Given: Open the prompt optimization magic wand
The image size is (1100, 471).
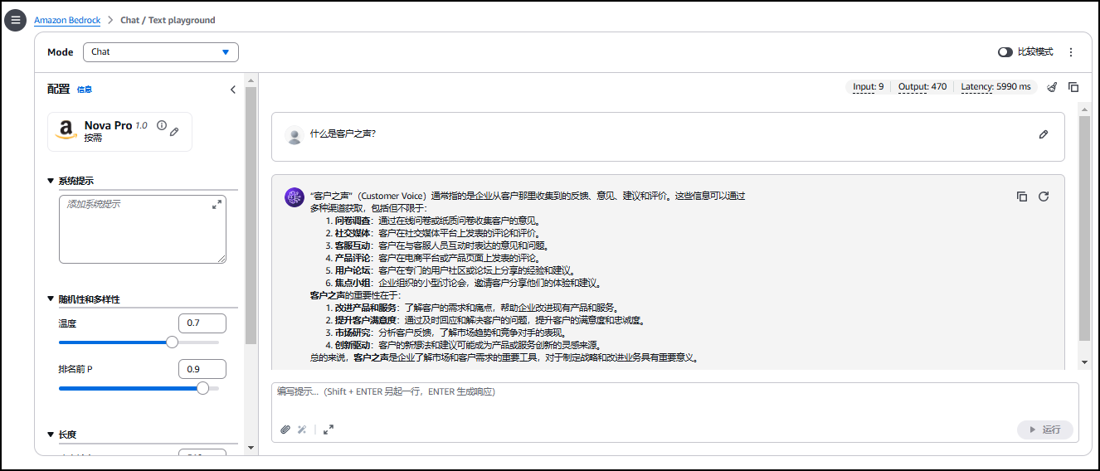Looking at the screenshot, I should click(x=303, y=430).
